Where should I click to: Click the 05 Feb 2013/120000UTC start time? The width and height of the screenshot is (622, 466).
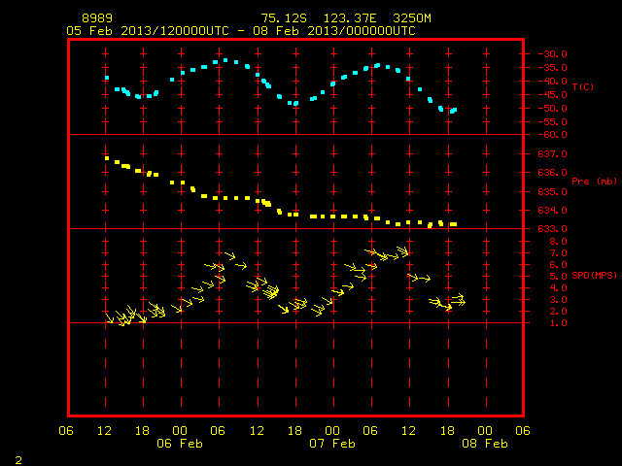click(148, 31)
